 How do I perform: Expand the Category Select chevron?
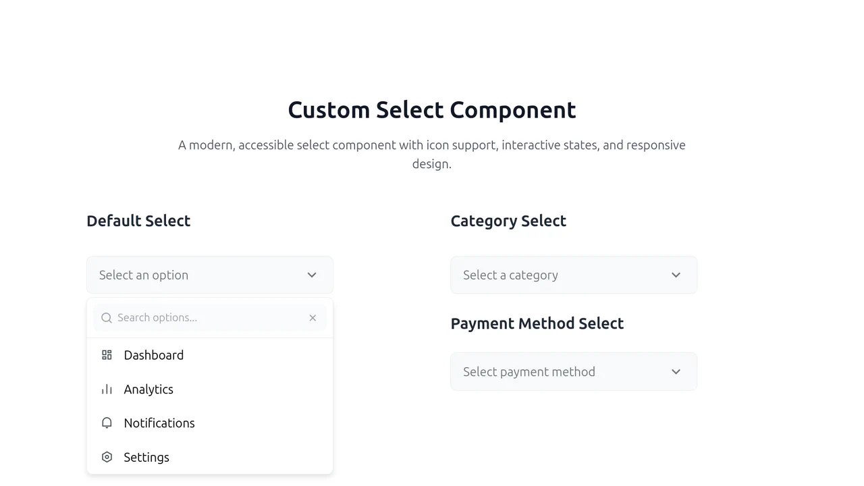coord(676,275)
